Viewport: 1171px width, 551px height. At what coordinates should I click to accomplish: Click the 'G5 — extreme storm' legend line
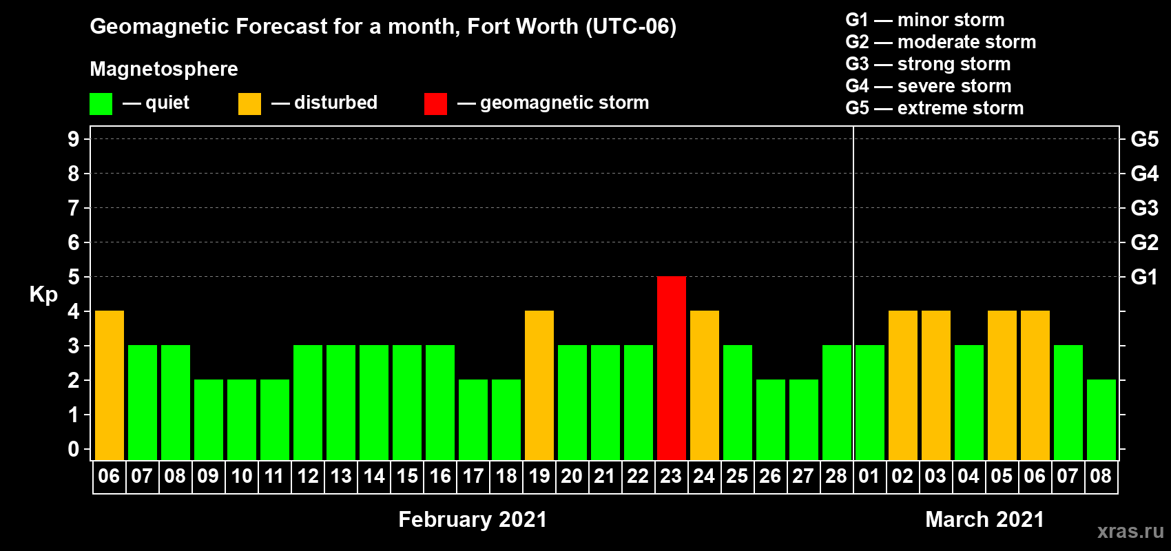point(935,108)
